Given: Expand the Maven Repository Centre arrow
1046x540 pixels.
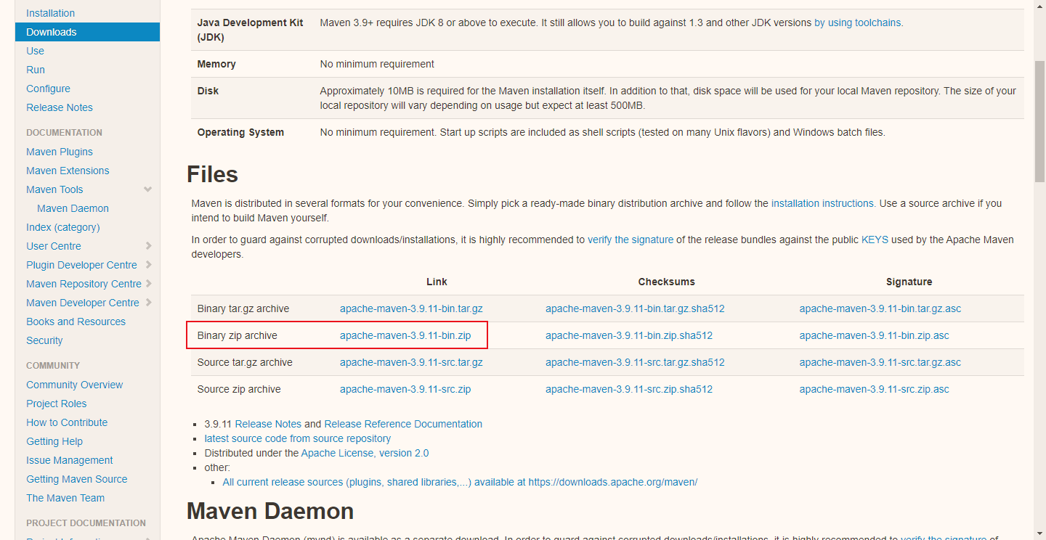Looking at the screenshot, I should coord(148,284).
